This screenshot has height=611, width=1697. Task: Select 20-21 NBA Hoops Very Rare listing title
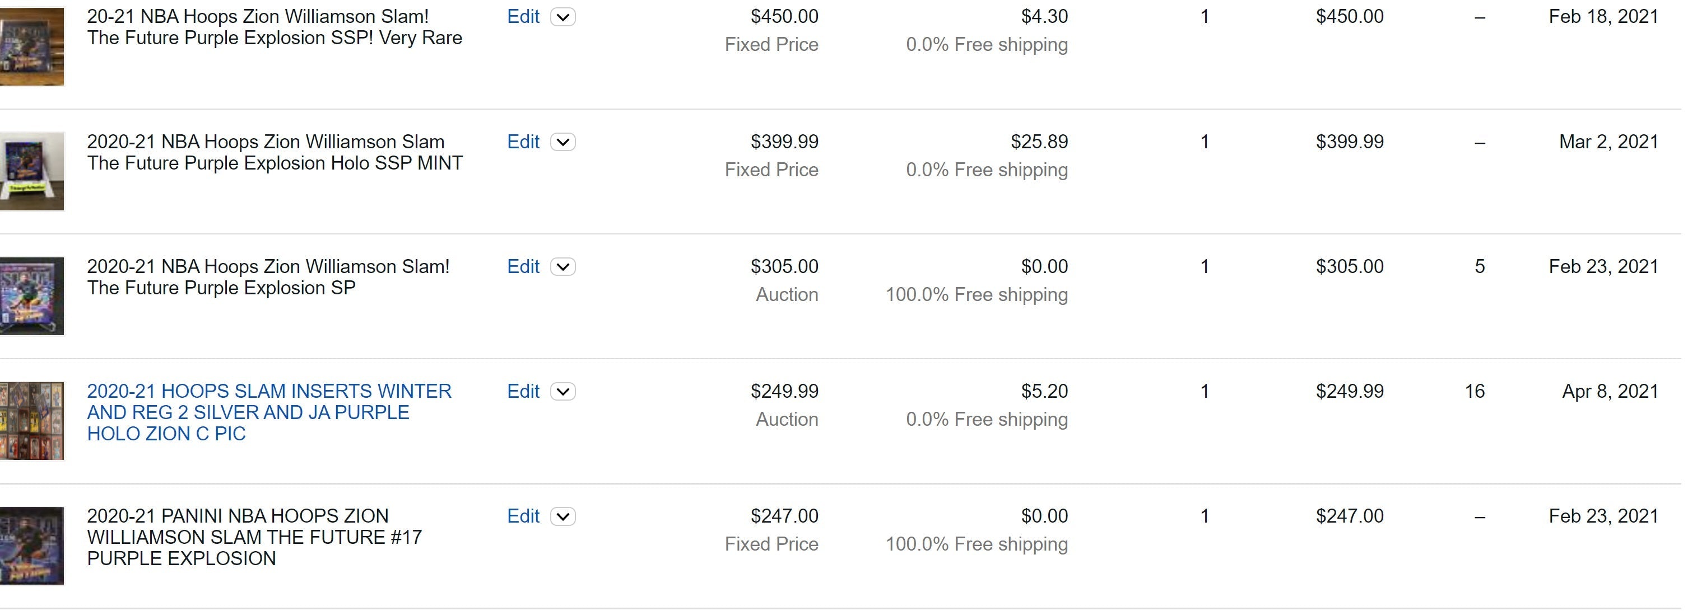pyautogui.click(x=274, y=27)
